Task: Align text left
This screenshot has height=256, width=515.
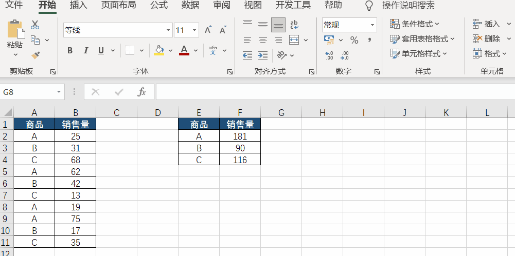Action: (x=247, y=40)
